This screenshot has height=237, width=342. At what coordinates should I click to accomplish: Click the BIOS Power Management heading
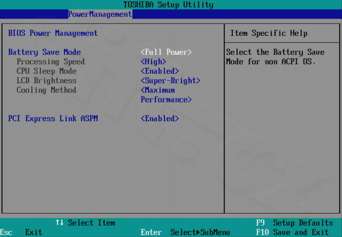click(x=53, y=33)
